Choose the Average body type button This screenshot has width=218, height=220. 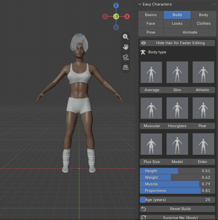click(x=152, y=90)
